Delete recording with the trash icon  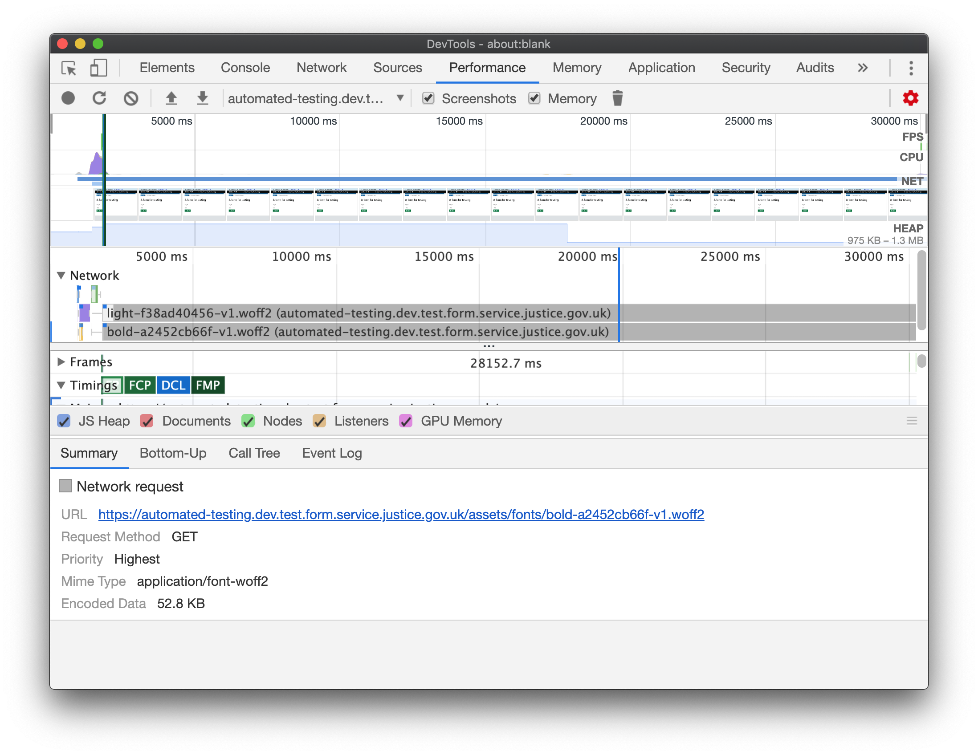618,98
